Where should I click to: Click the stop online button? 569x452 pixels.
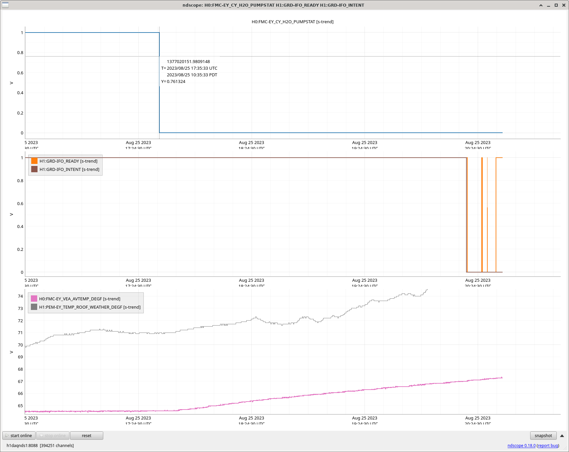(x=52, y=435)
